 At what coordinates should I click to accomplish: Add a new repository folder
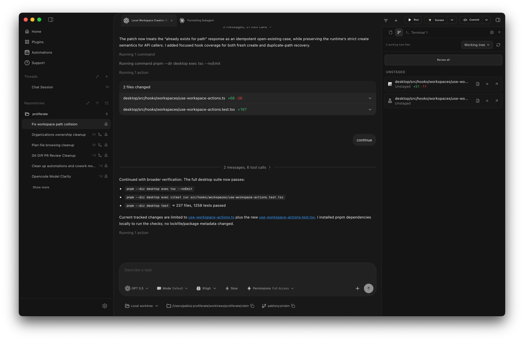107,103
